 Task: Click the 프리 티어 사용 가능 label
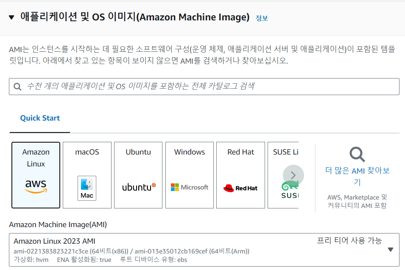point(349,241)
